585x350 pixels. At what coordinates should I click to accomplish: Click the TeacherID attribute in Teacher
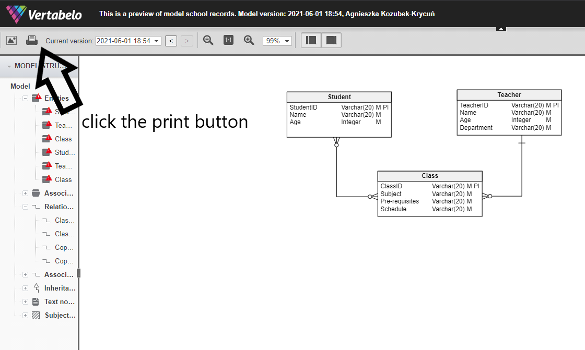474,105
